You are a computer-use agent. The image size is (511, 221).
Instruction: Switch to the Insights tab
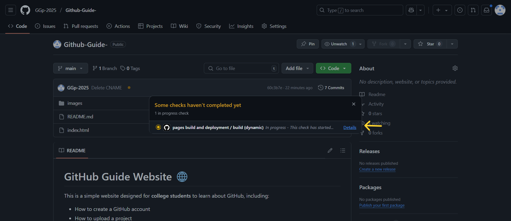(241, 26)
